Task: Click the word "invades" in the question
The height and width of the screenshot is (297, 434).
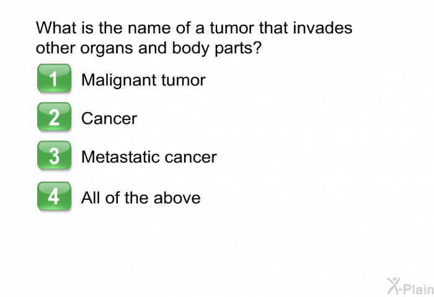Action: [322, 28]
